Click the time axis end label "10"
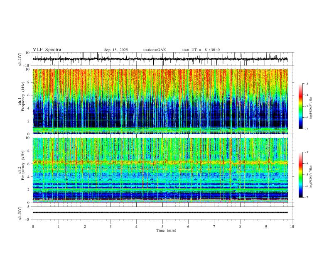The height and width of the screenshot is (254, 329). [292, 227]
